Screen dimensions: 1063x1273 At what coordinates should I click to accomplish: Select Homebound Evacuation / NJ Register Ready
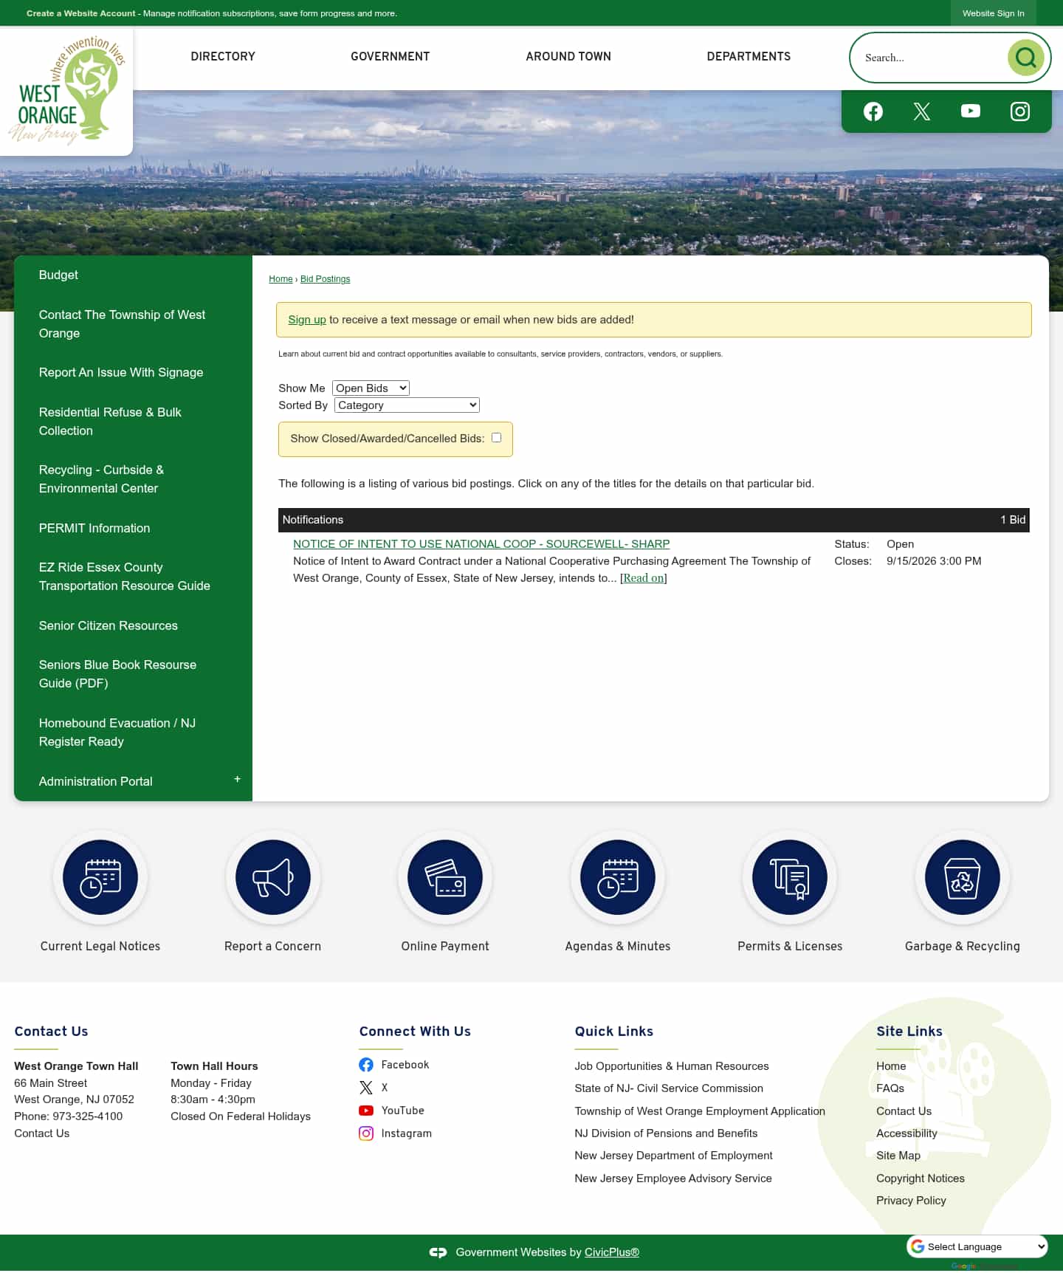click(x=117, y=732)
